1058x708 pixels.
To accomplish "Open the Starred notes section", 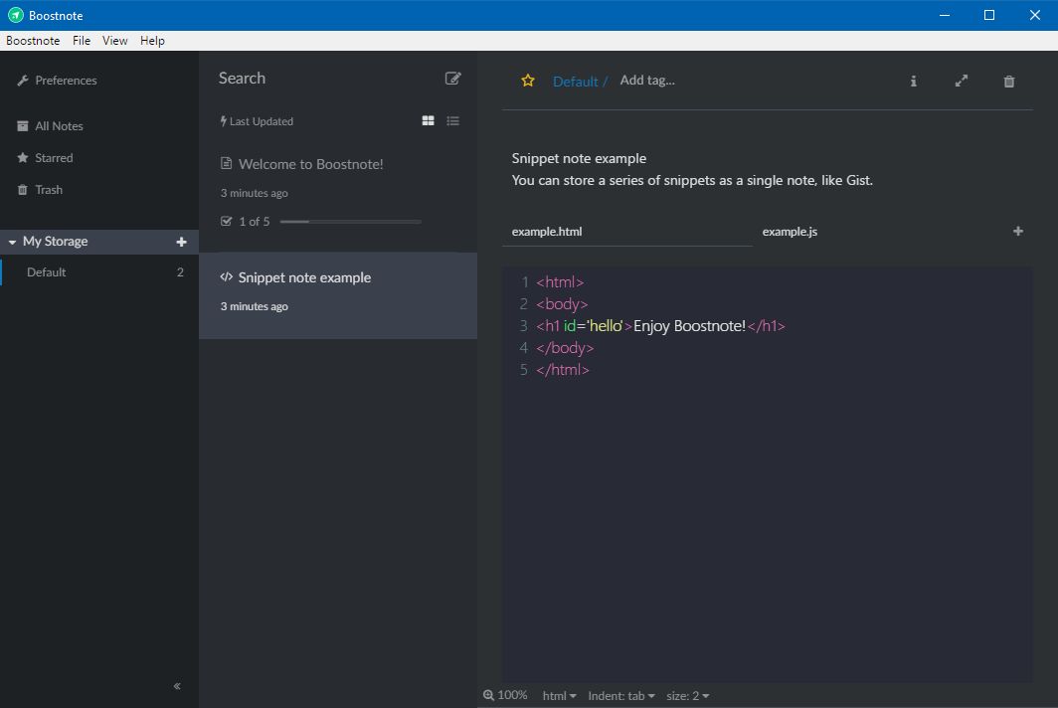I will click(x=45, y=158).
